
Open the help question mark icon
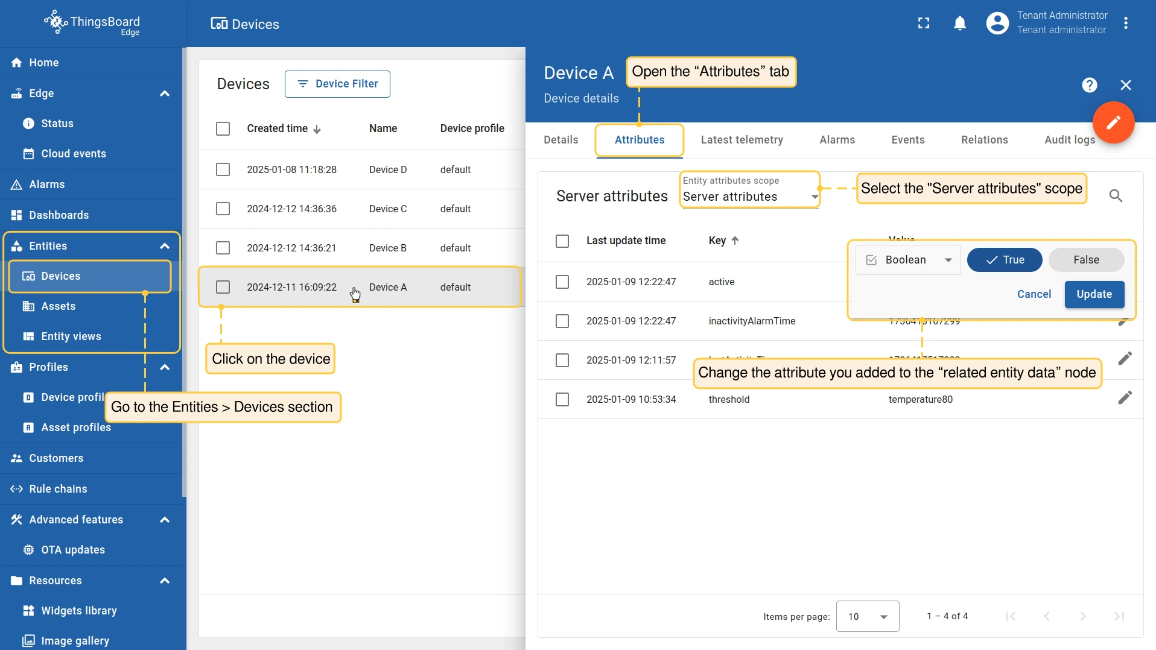coord(1089,85)
